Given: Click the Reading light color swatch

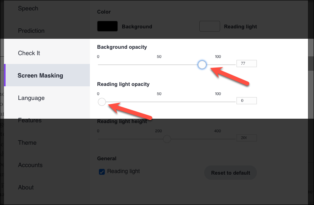Looking at the screenshot, I should [210, 26].
